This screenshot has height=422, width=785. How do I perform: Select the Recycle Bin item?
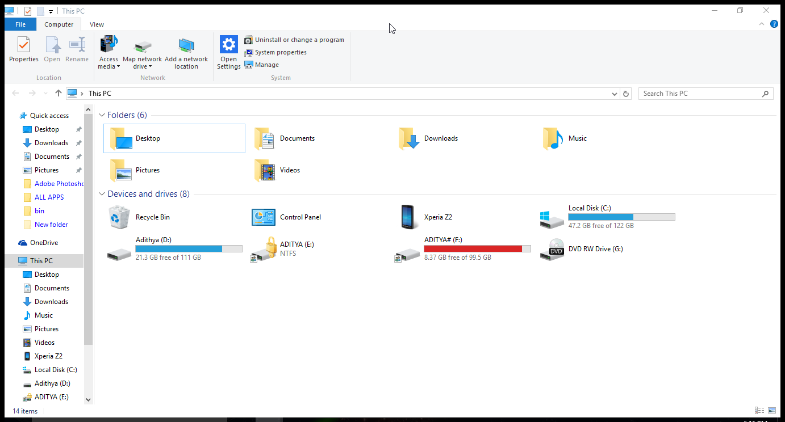(174, 217)
